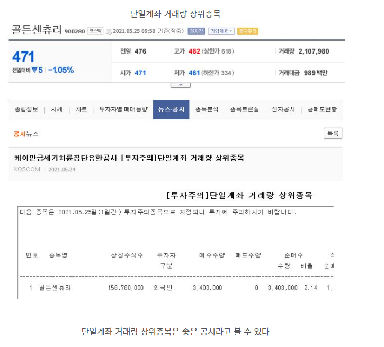Click the 종목명 column header
384x347 pixels.
(x=58, y=255)
